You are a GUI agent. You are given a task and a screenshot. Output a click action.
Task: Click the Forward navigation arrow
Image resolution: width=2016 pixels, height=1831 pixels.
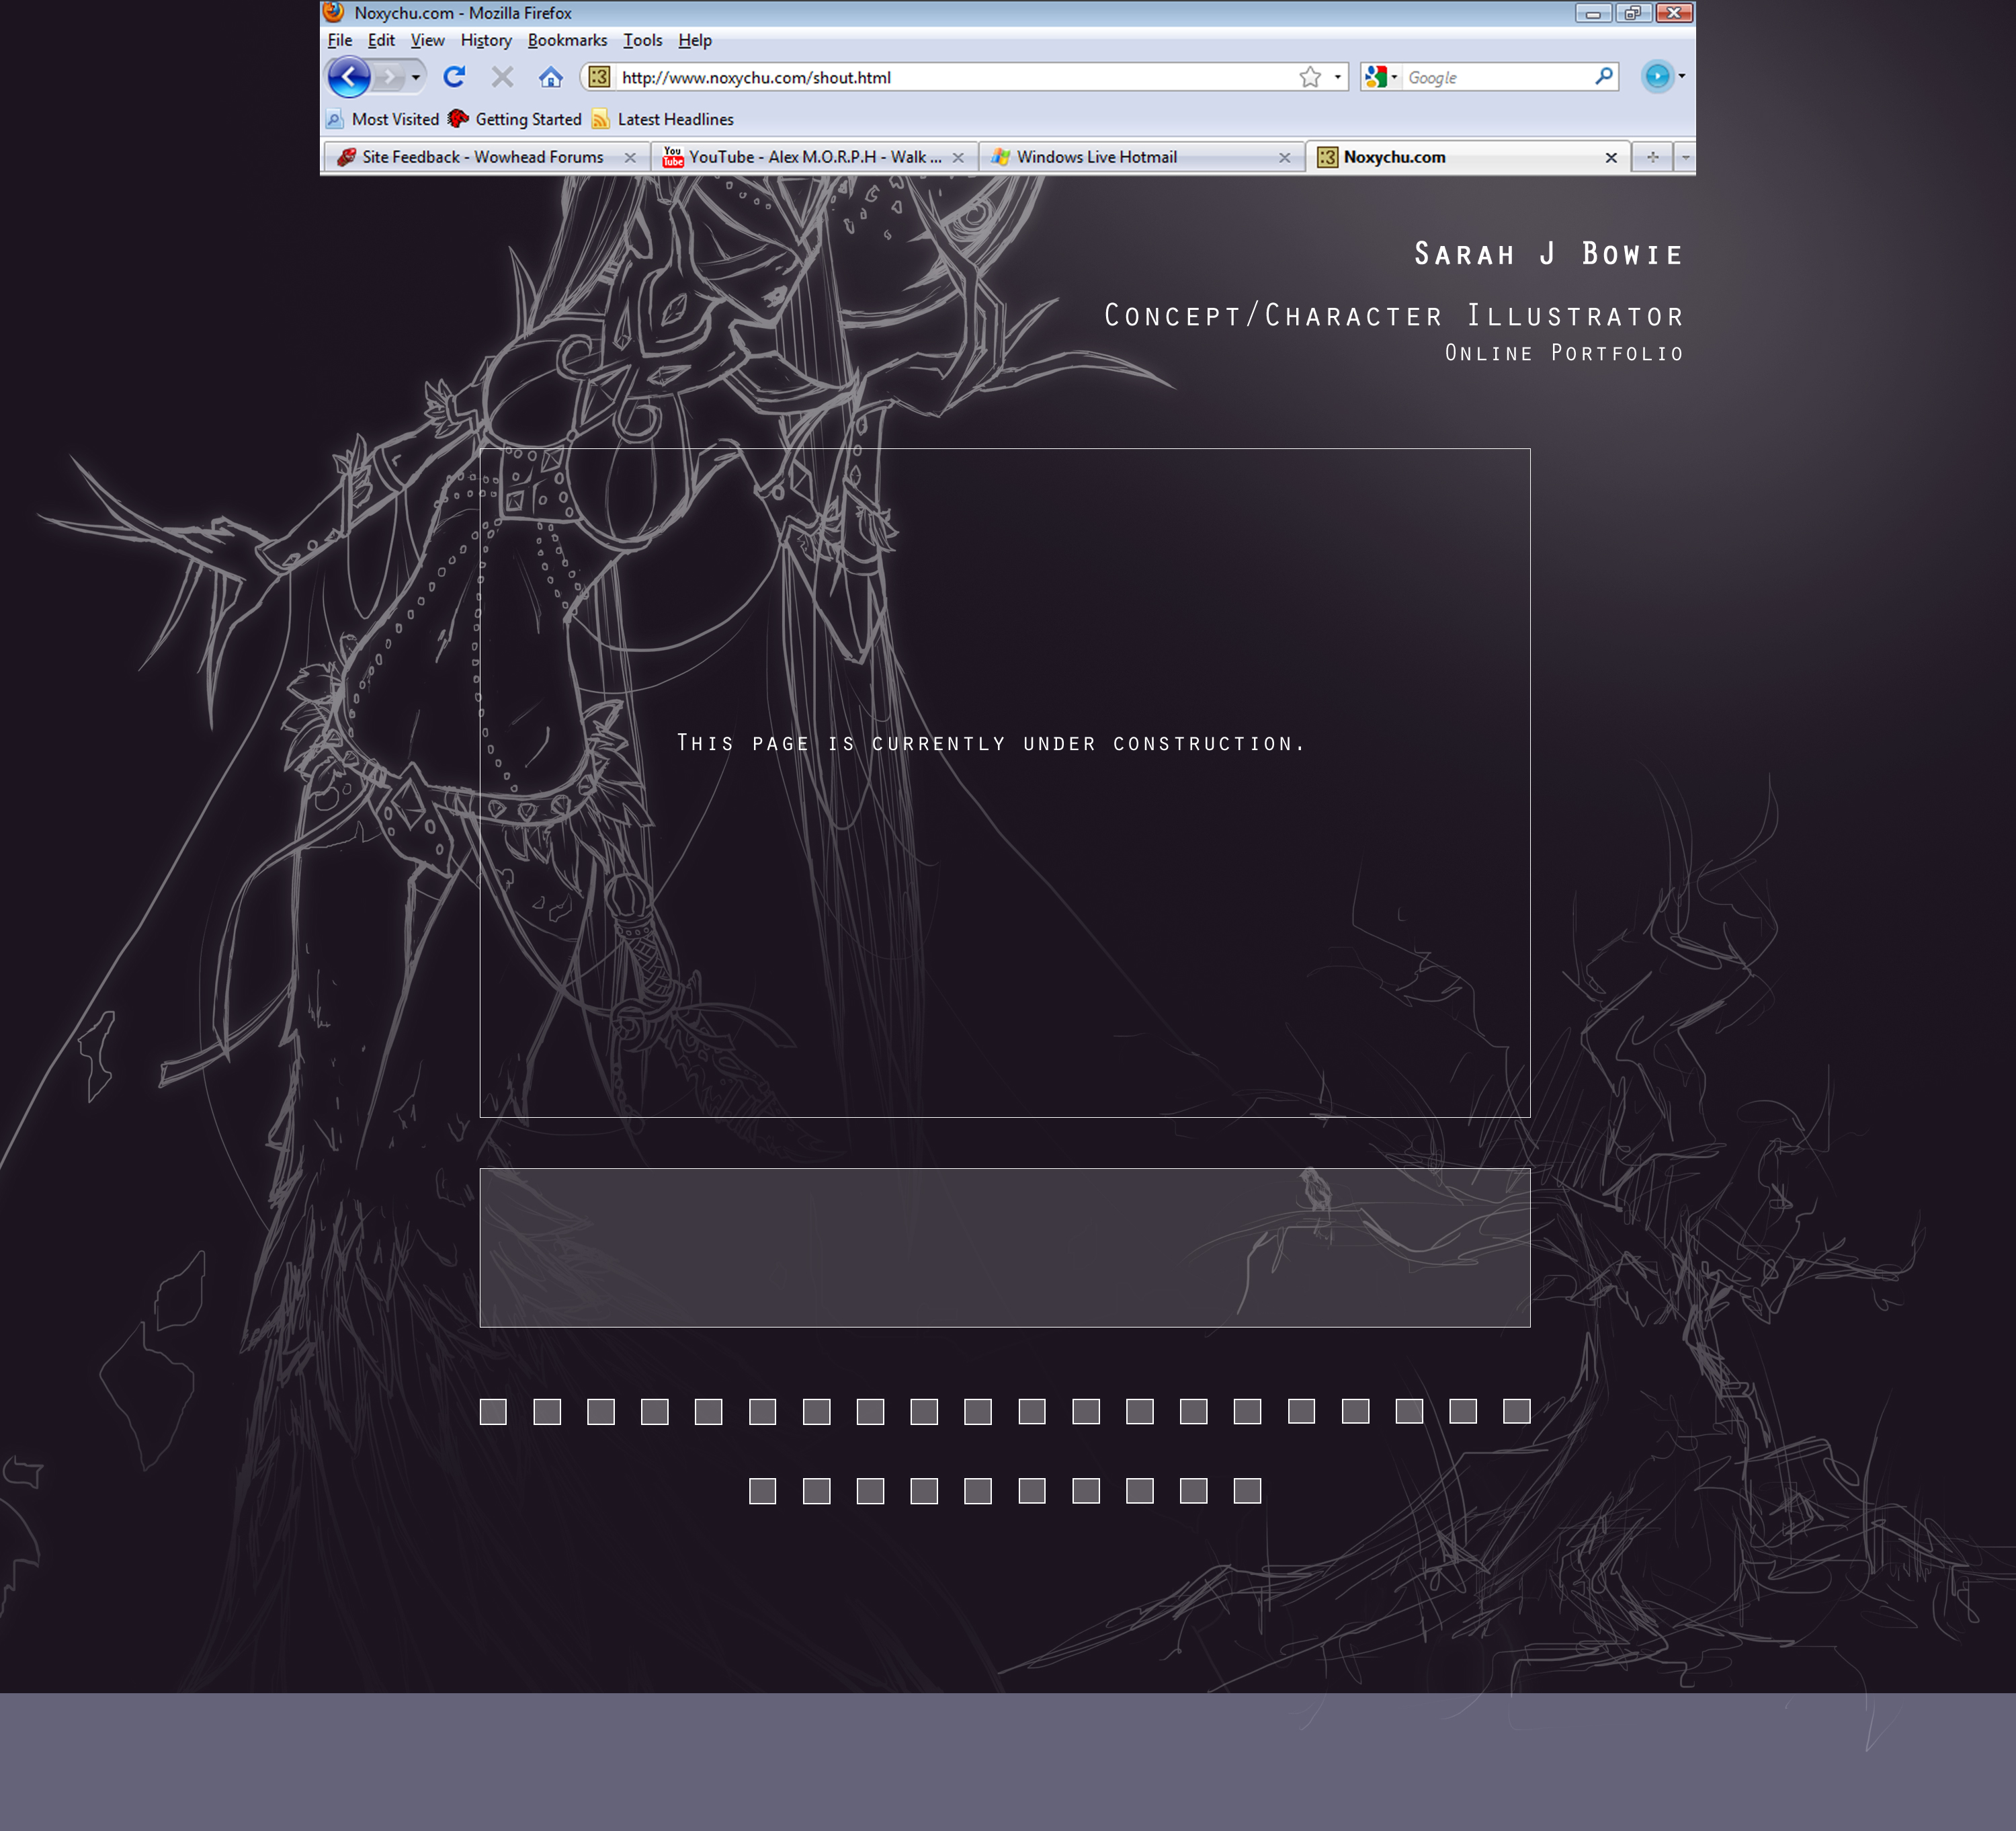(390, 77)
